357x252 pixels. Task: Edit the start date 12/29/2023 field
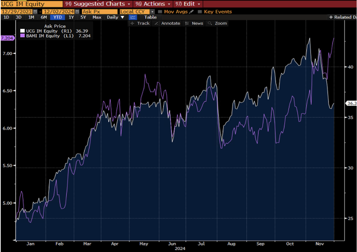[x=17, y=12]
